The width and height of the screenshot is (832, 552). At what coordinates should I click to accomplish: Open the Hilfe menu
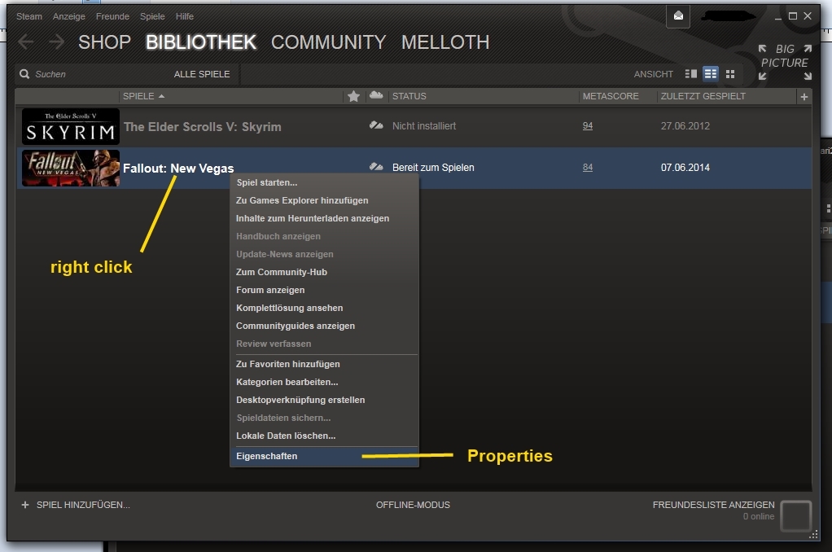coord(185,16)
